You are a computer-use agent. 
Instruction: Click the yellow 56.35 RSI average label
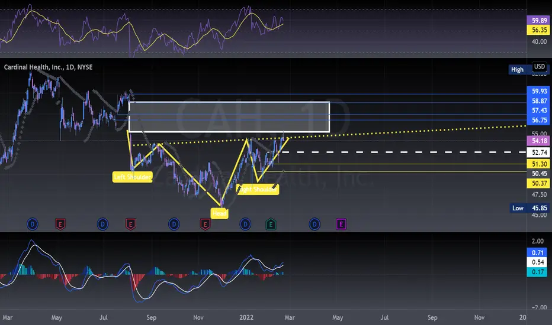click(539, 30)
